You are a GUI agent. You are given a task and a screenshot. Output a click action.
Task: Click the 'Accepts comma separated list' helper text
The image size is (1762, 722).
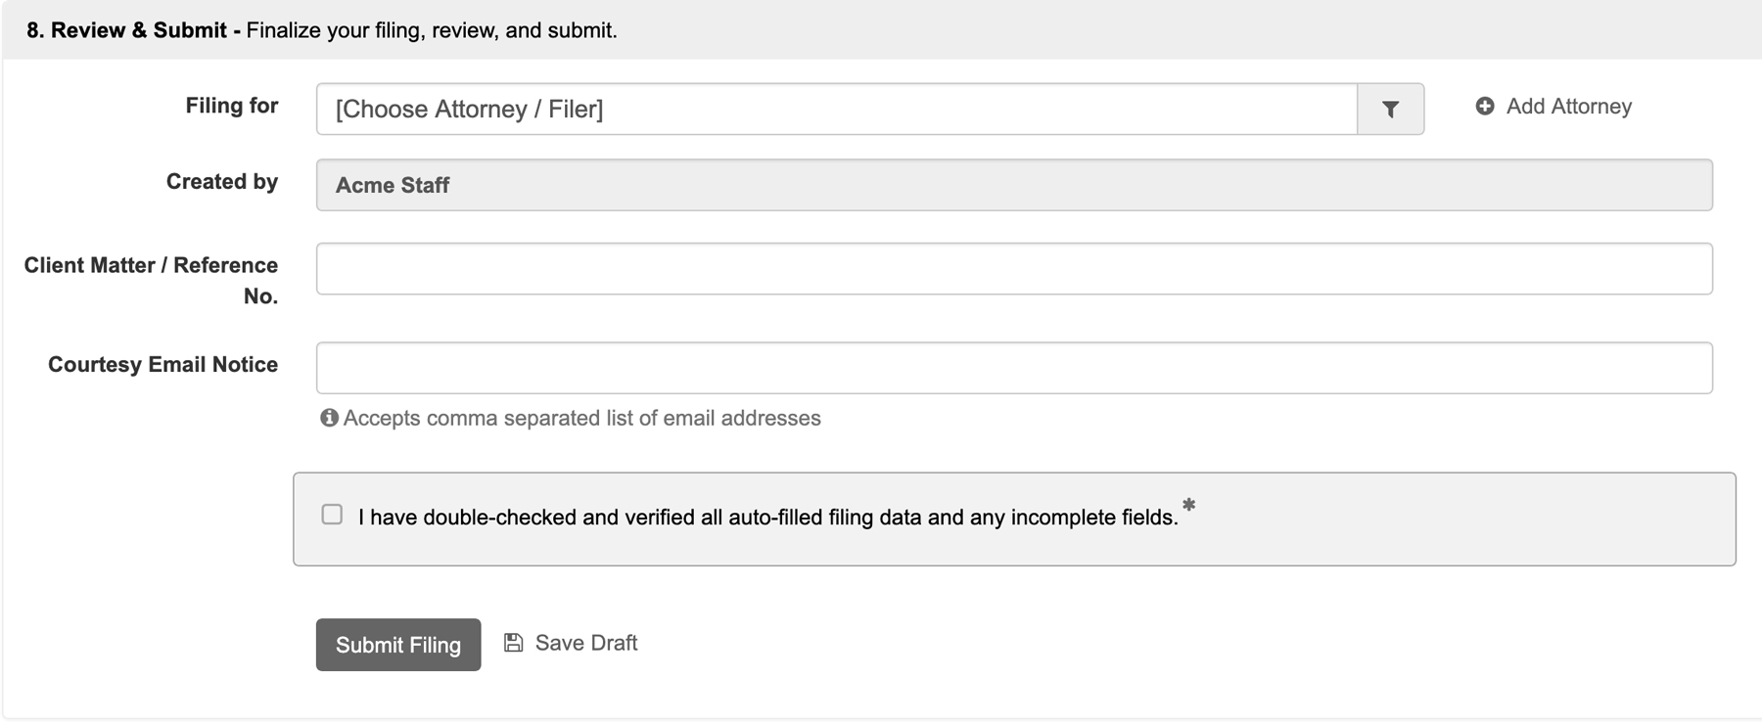[x=582, y=418]
